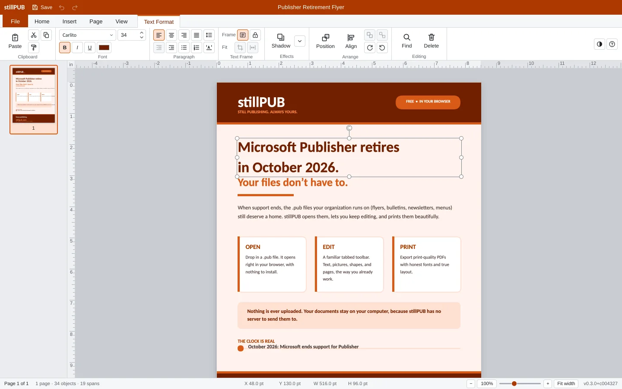Select the Text Format tab
The width and height of the screenshot is (622, 389).
point(159,22)
